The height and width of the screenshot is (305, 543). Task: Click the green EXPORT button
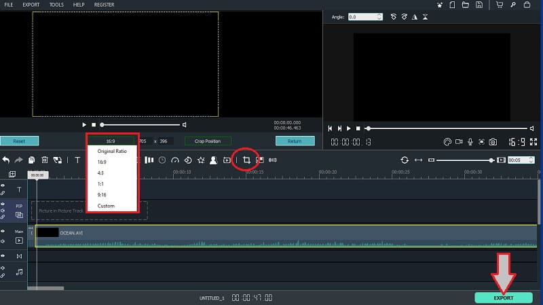pyautogui.click(x=504, y=298)
